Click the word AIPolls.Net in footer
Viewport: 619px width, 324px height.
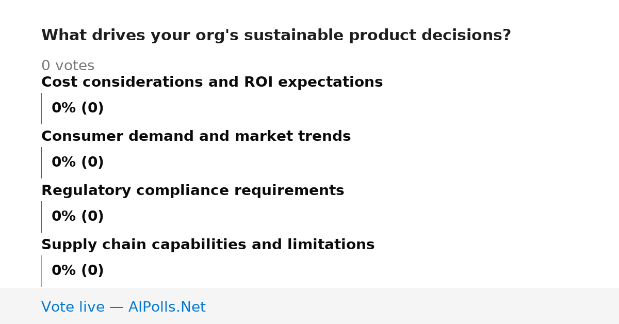(167, 307)
